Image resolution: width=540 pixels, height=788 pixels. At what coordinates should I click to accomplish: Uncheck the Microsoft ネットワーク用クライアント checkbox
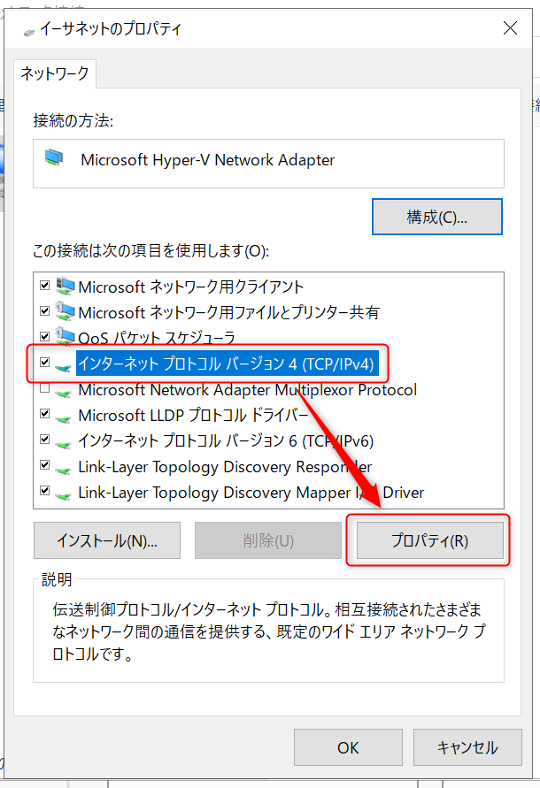(x=44, y=287)
